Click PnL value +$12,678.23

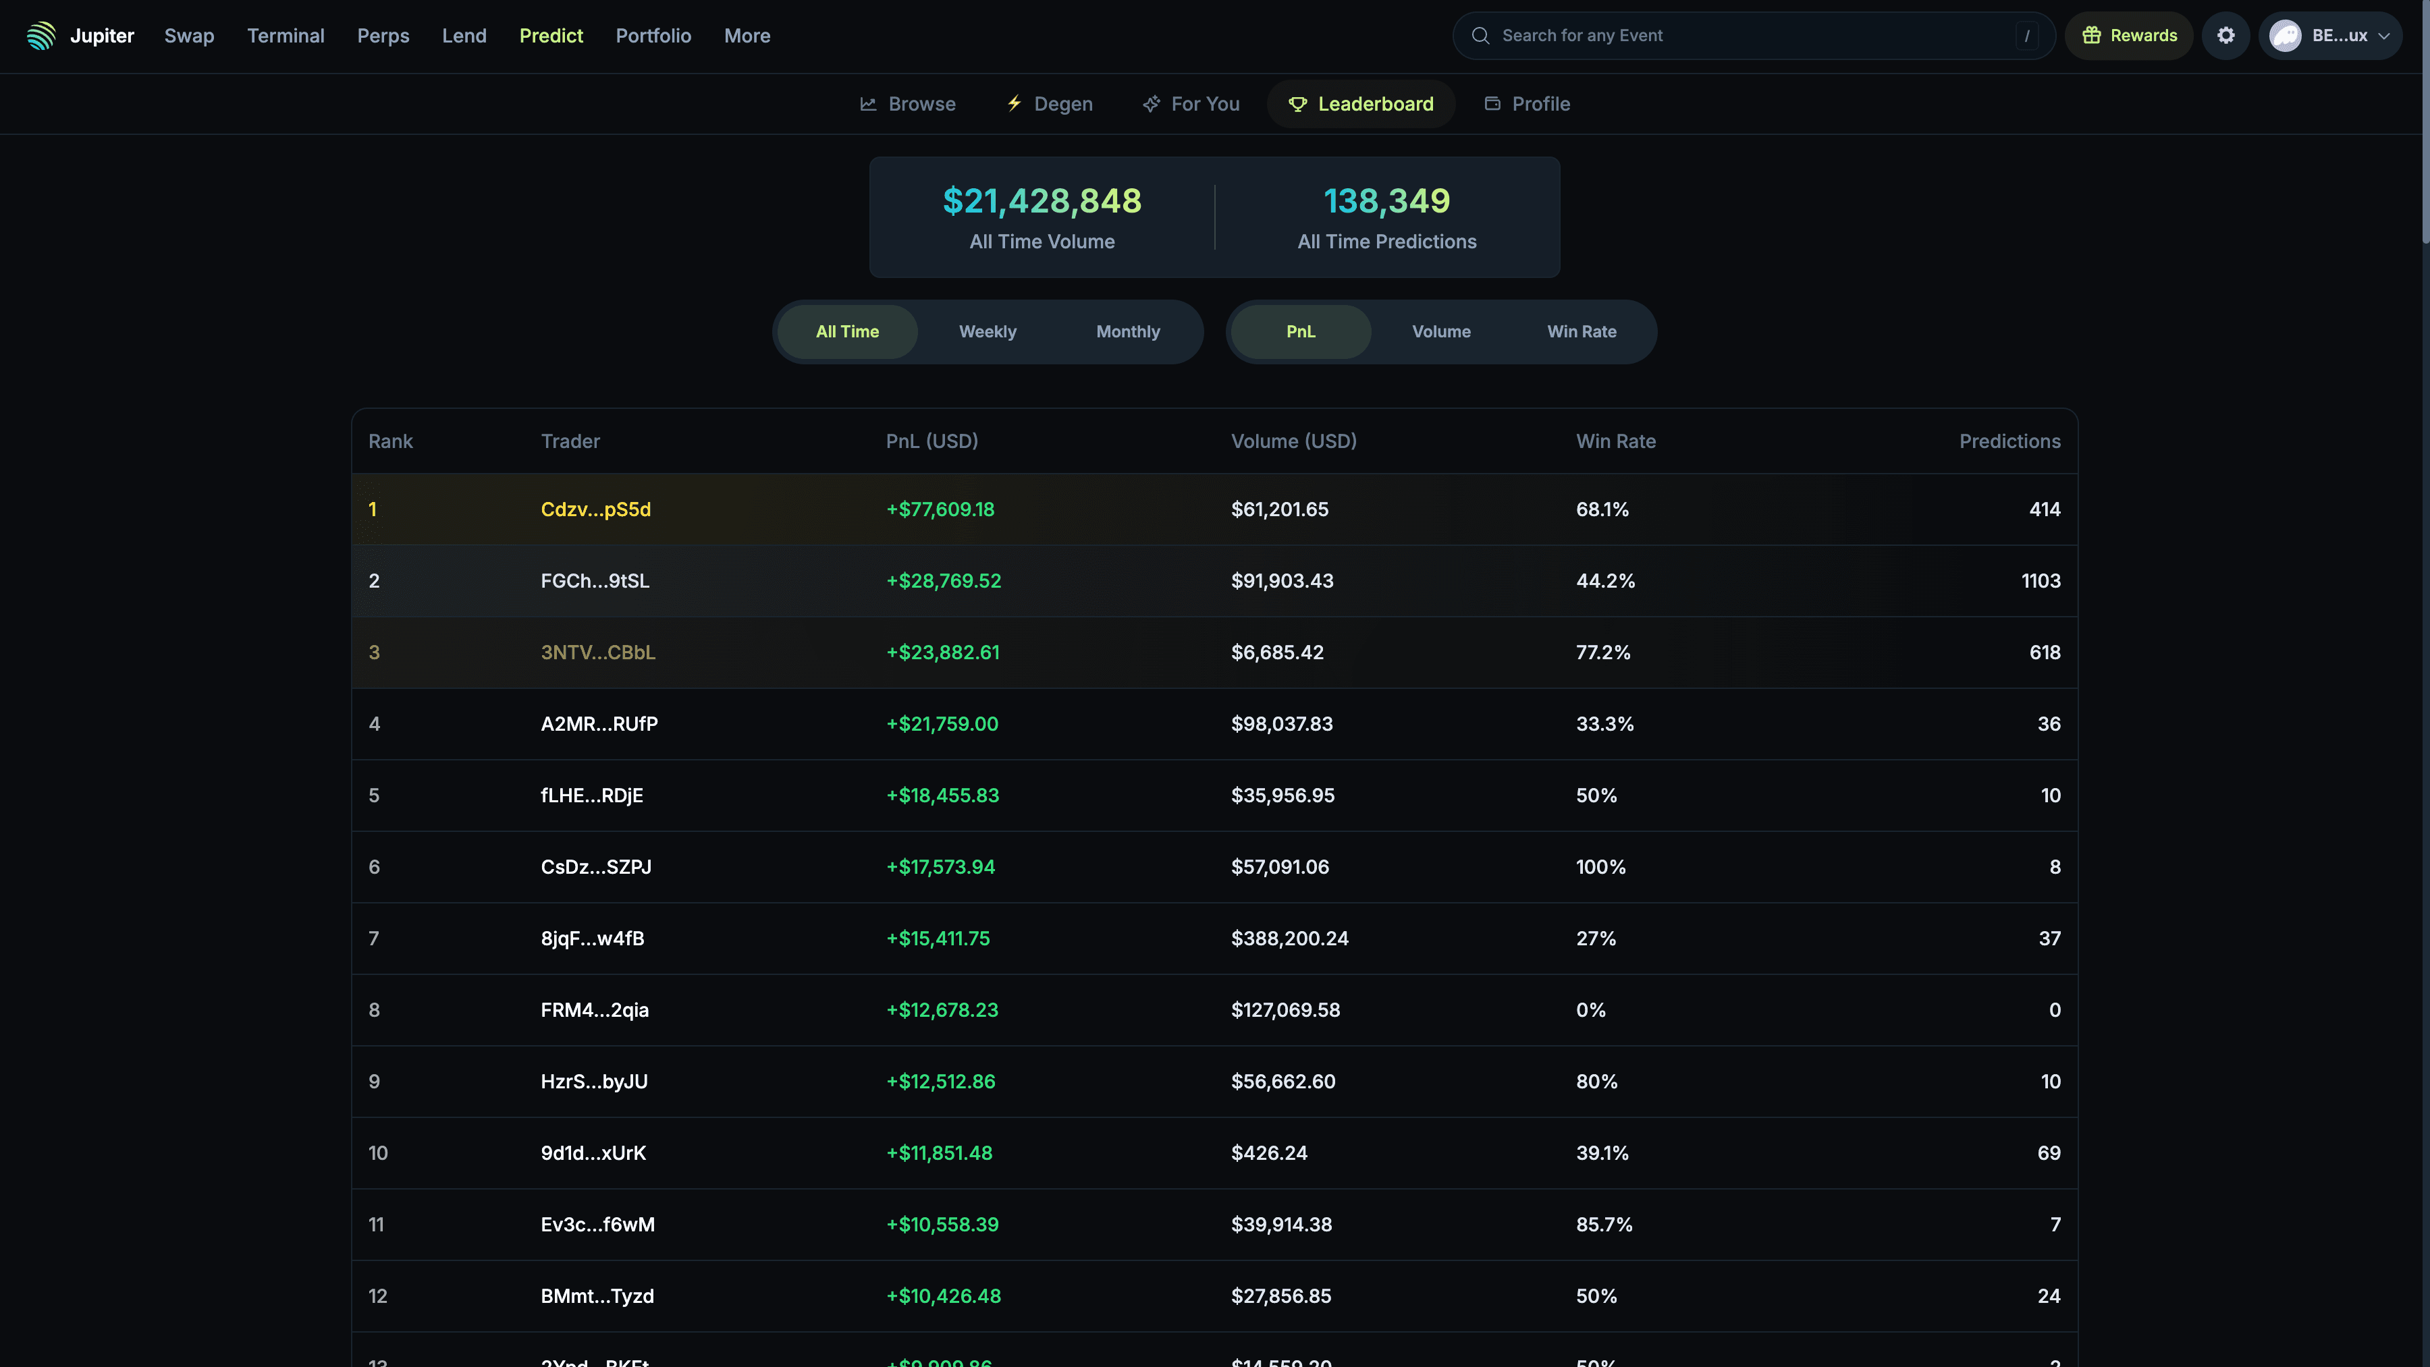pos(942,1011)
